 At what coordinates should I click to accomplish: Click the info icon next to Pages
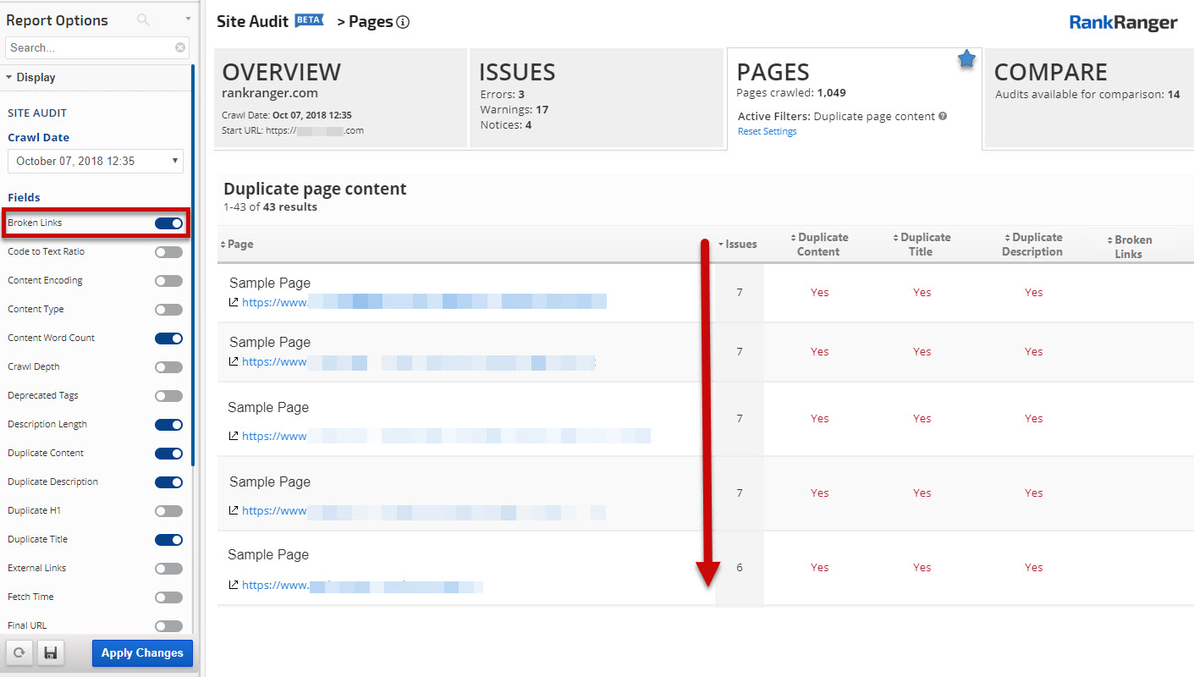click(x=403, y=23)
